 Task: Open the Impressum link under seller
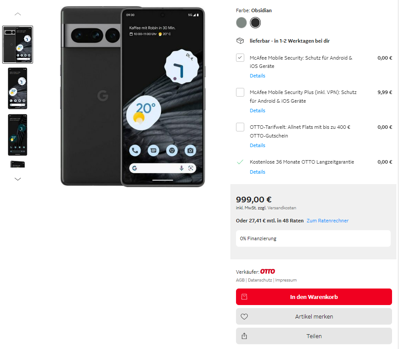click(286, 280)
